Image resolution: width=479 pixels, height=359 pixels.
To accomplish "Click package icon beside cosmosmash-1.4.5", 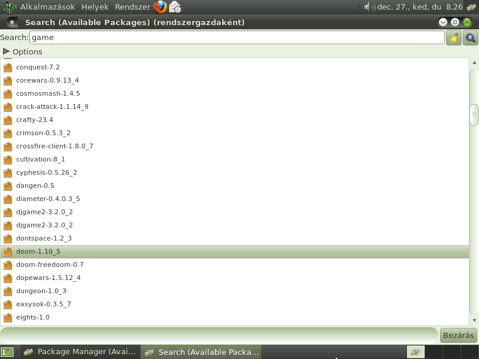I will [x=8, y=93].
